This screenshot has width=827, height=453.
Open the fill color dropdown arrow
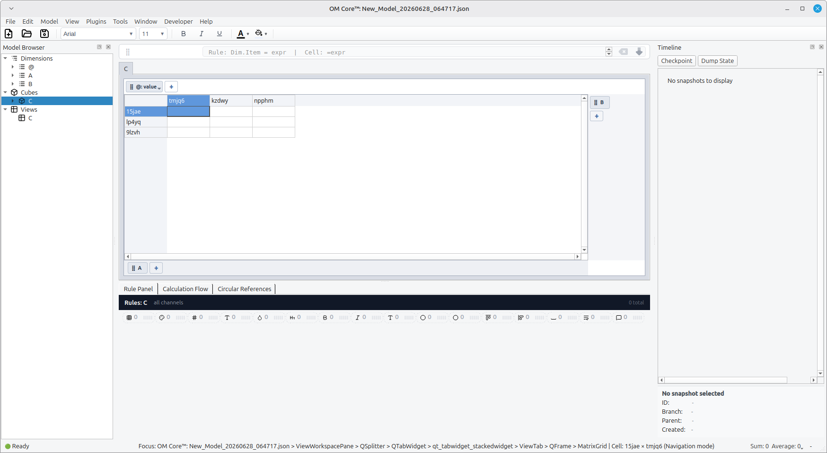pyautogui.click(x=266, y=34)
